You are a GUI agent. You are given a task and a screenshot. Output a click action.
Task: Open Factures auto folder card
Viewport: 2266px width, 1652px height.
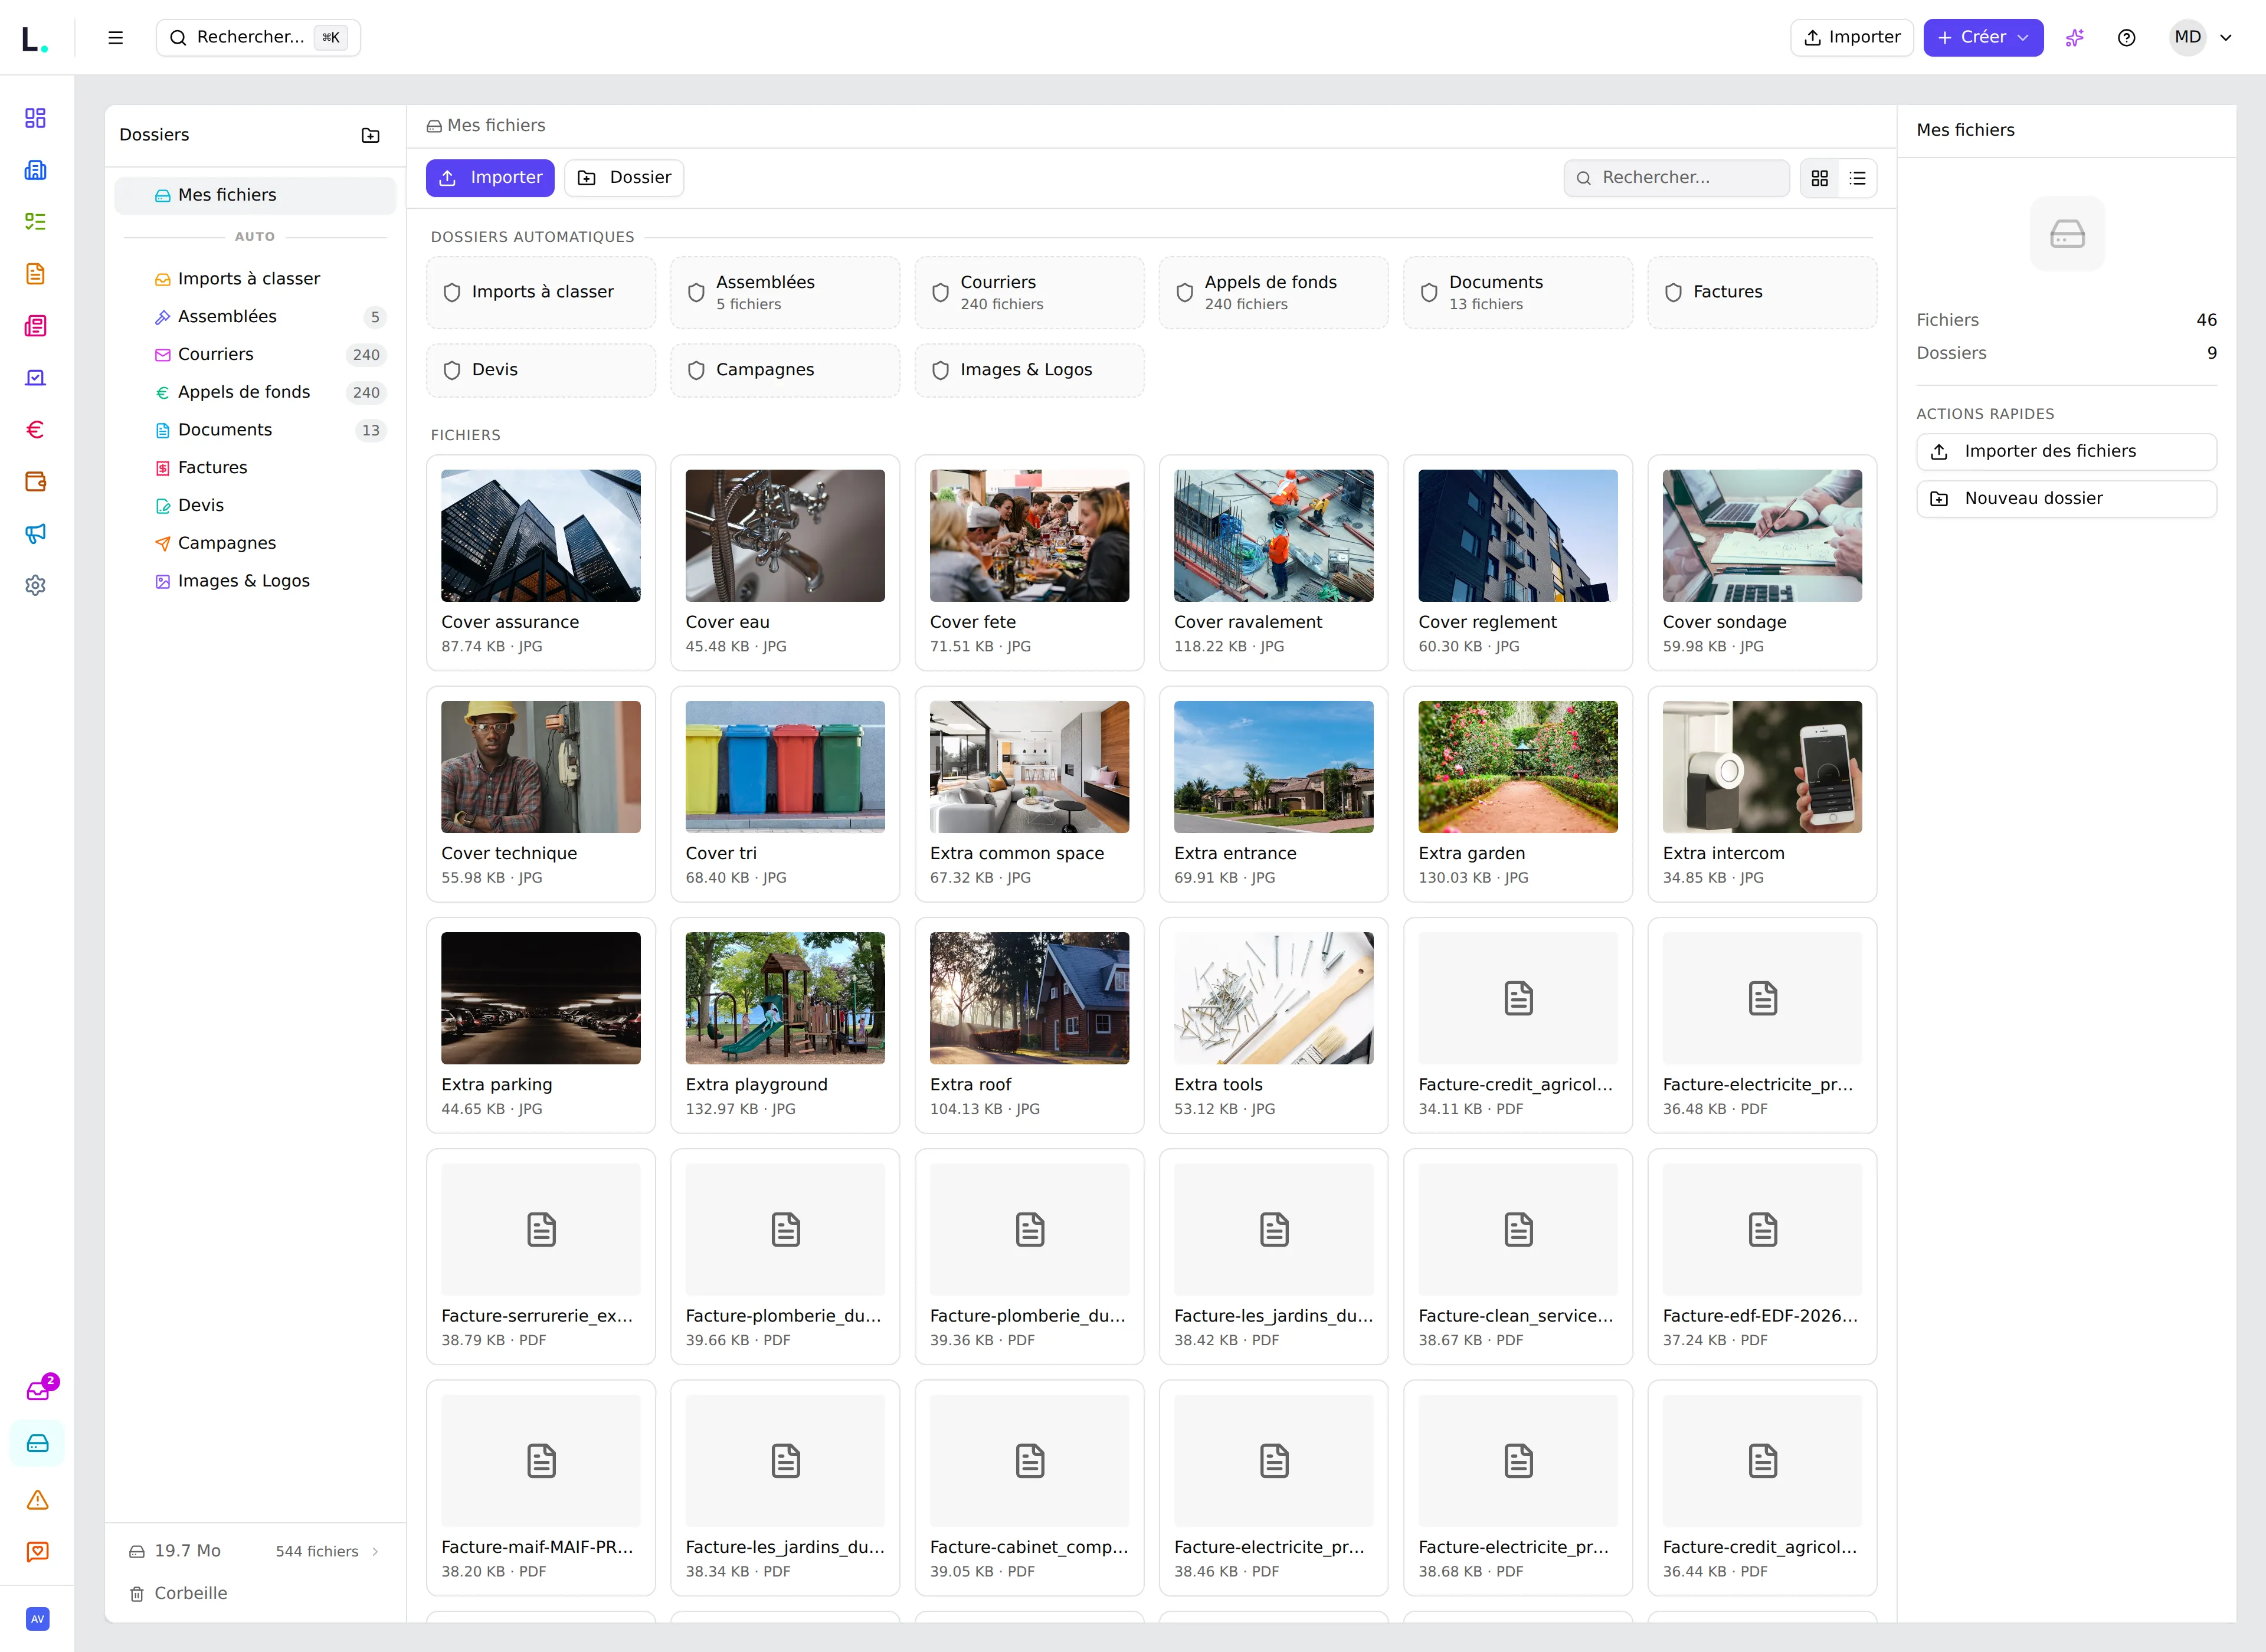click(1762, 293)
